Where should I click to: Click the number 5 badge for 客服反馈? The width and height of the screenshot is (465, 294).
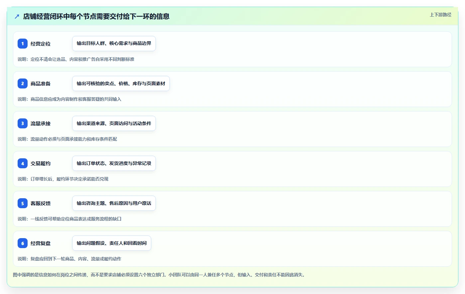(x=23, y=203)
